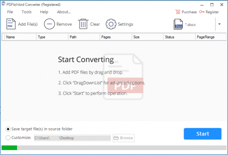Open Settings via the gear icon
The height and width of the screenshot is (155, 228).
111,24
